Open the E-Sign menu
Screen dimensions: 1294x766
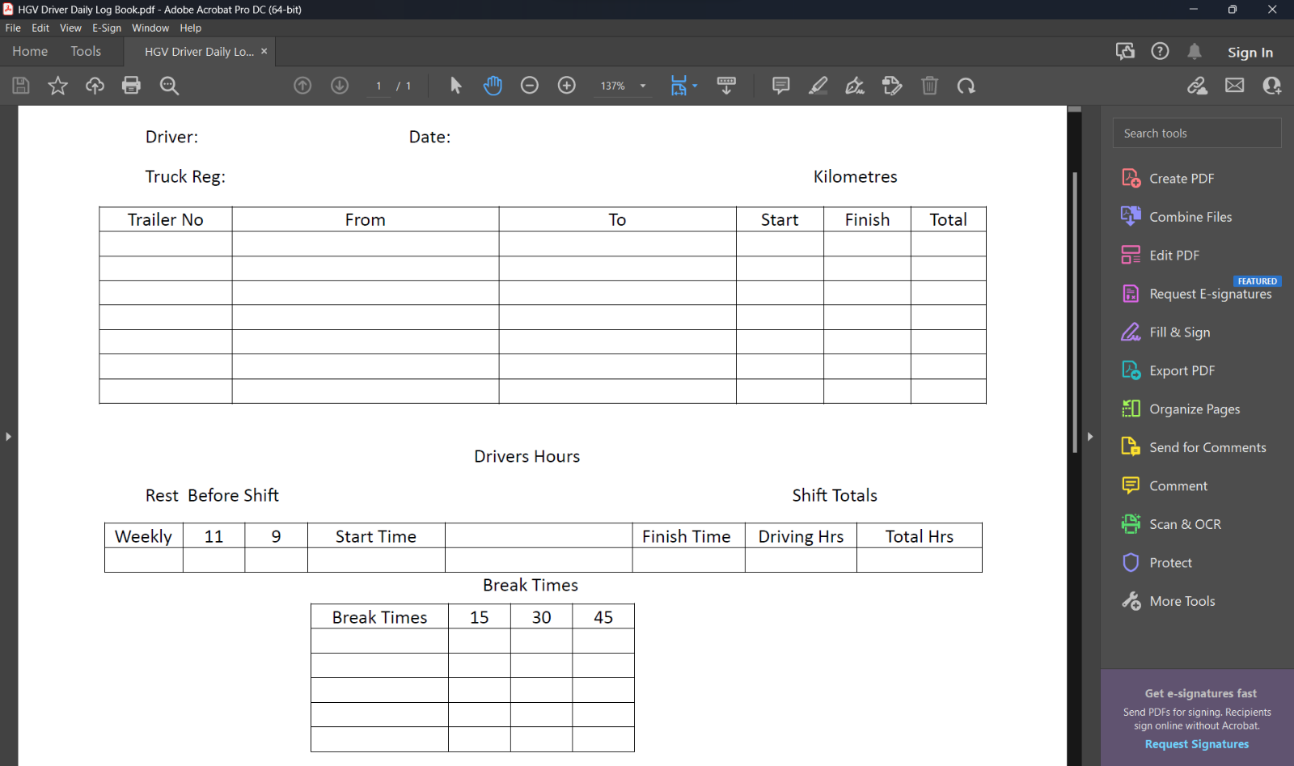pos(107,28)
